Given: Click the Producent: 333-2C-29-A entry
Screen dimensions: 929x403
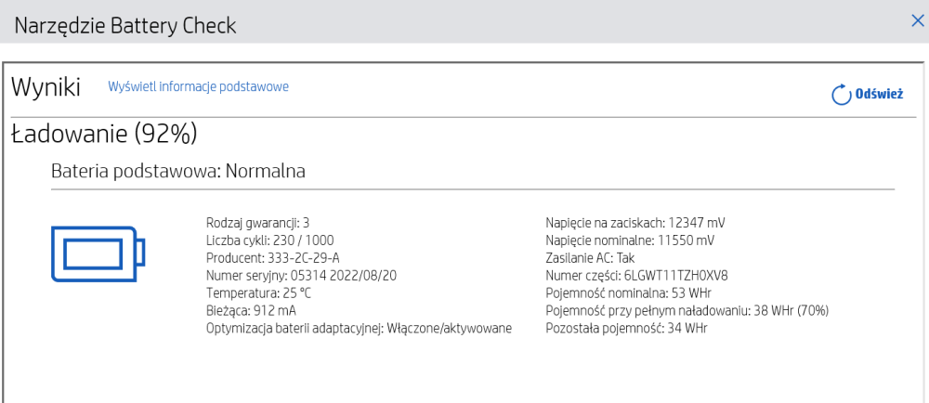Looking at the screenshot, I should [x=272, y=258].
